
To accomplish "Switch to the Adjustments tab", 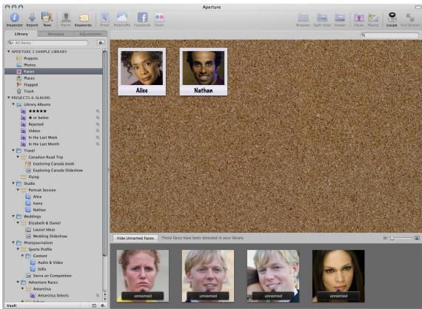I will pos(90,34).
